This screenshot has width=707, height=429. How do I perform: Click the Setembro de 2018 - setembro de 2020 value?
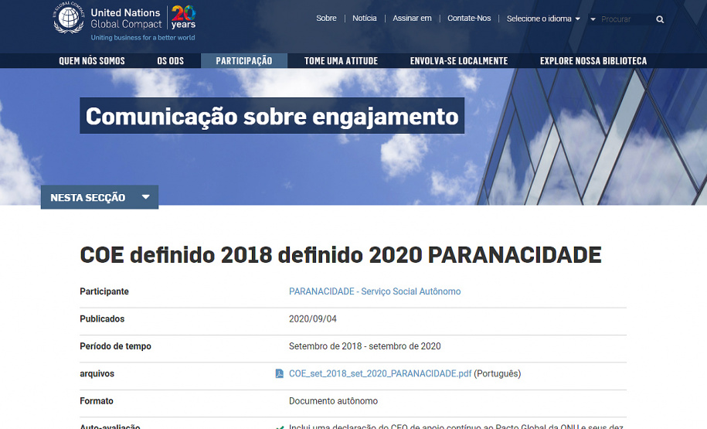pos(365,346)
